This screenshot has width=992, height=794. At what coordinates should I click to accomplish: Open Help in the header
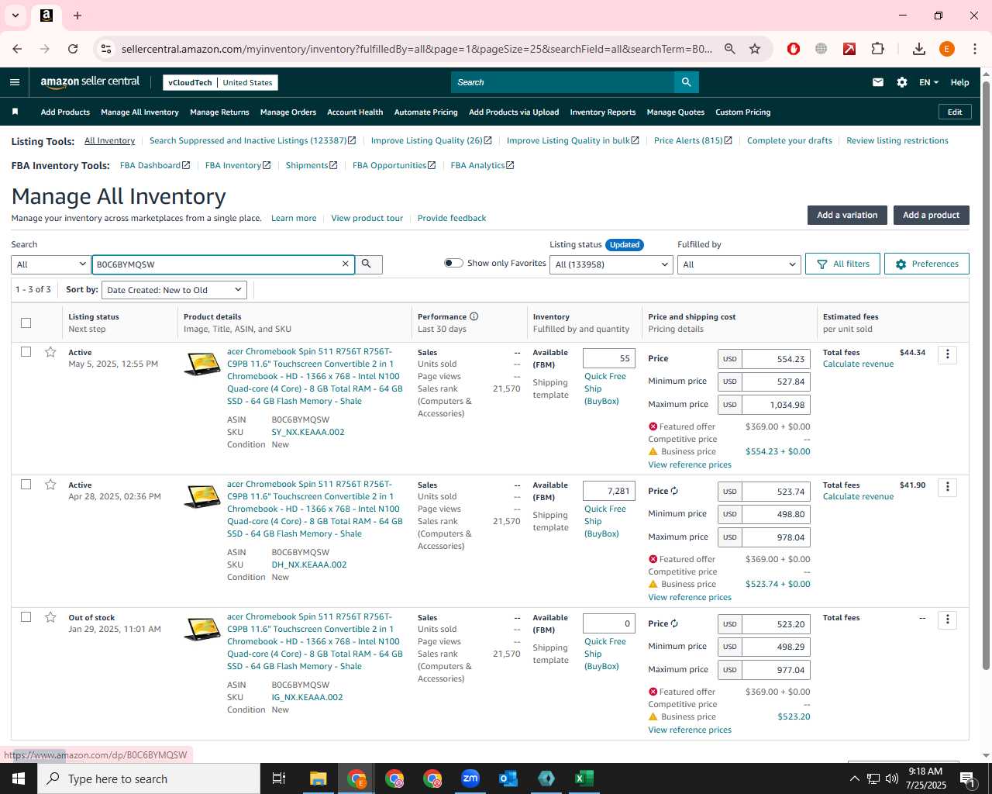(x=959, y=82)
